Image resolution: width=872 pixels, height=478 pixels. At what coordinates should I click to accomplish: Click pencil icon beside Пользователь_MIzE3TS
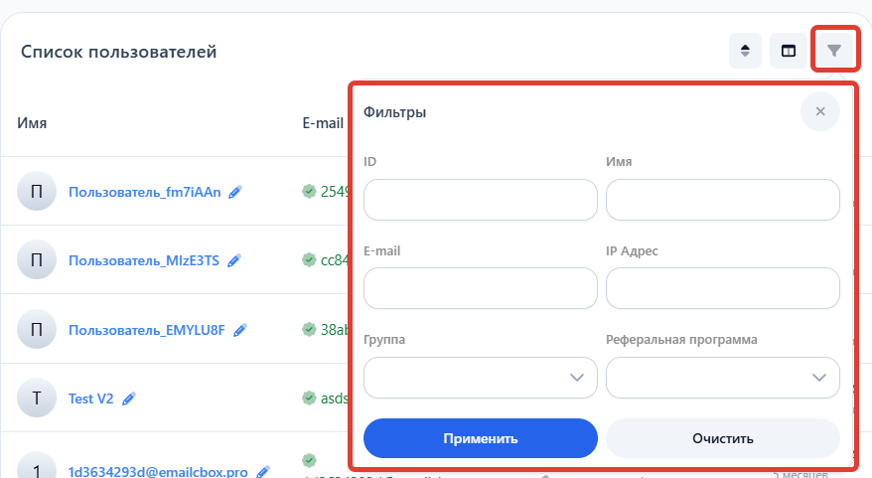[234, 261]
